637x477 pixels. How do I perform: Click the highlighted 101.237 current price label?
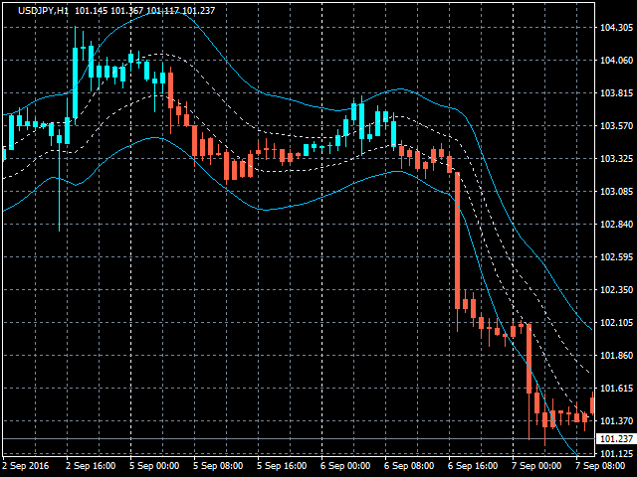(x=614, y=439)
